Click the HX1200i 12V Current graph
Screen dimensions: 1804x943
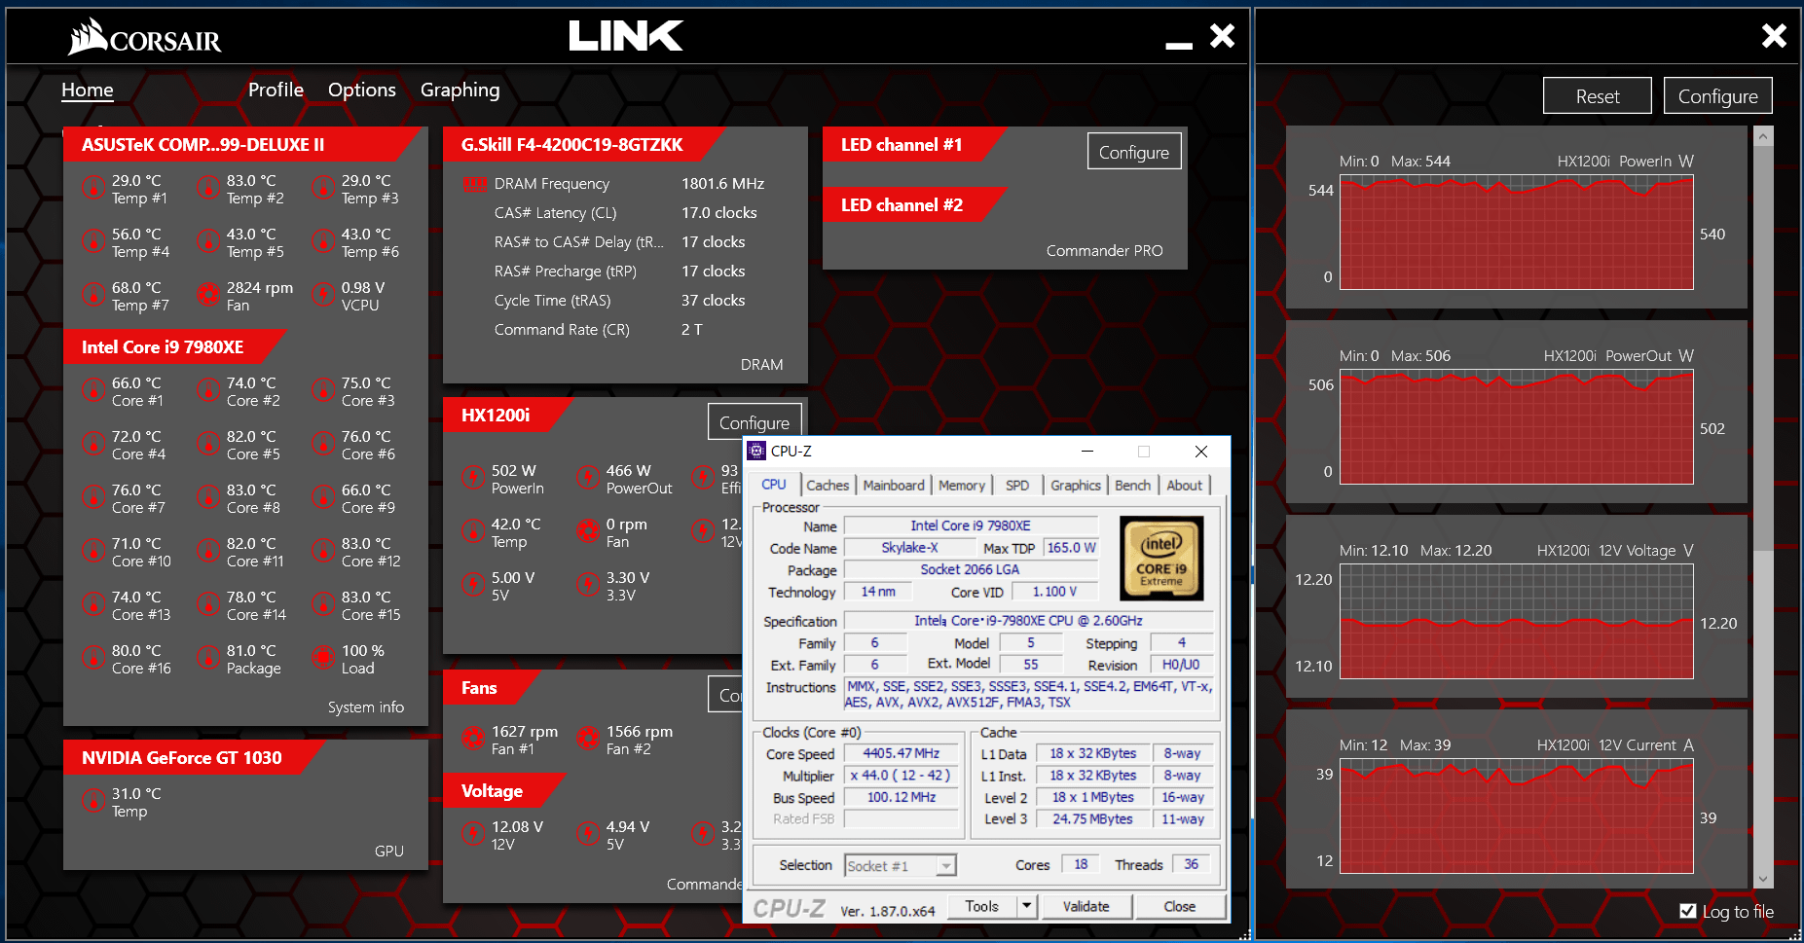1517,816
